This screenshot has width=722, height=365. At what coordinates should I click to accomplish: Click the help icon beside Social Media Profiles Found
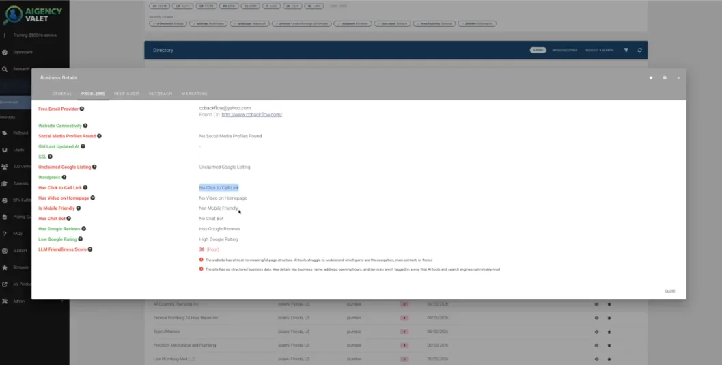pyautogui.click(x=99, y=136)
